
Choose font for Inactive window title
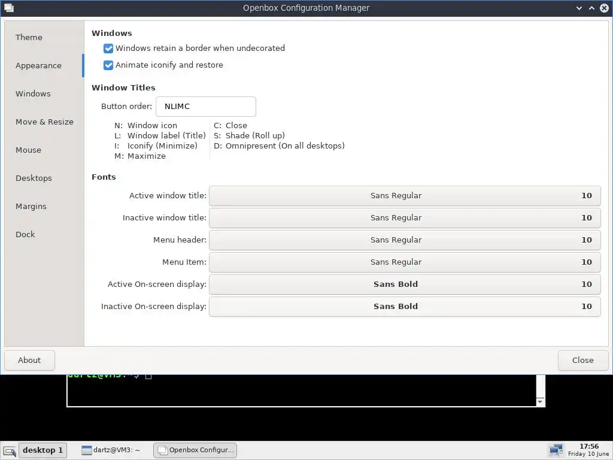[x=405, y=218]
